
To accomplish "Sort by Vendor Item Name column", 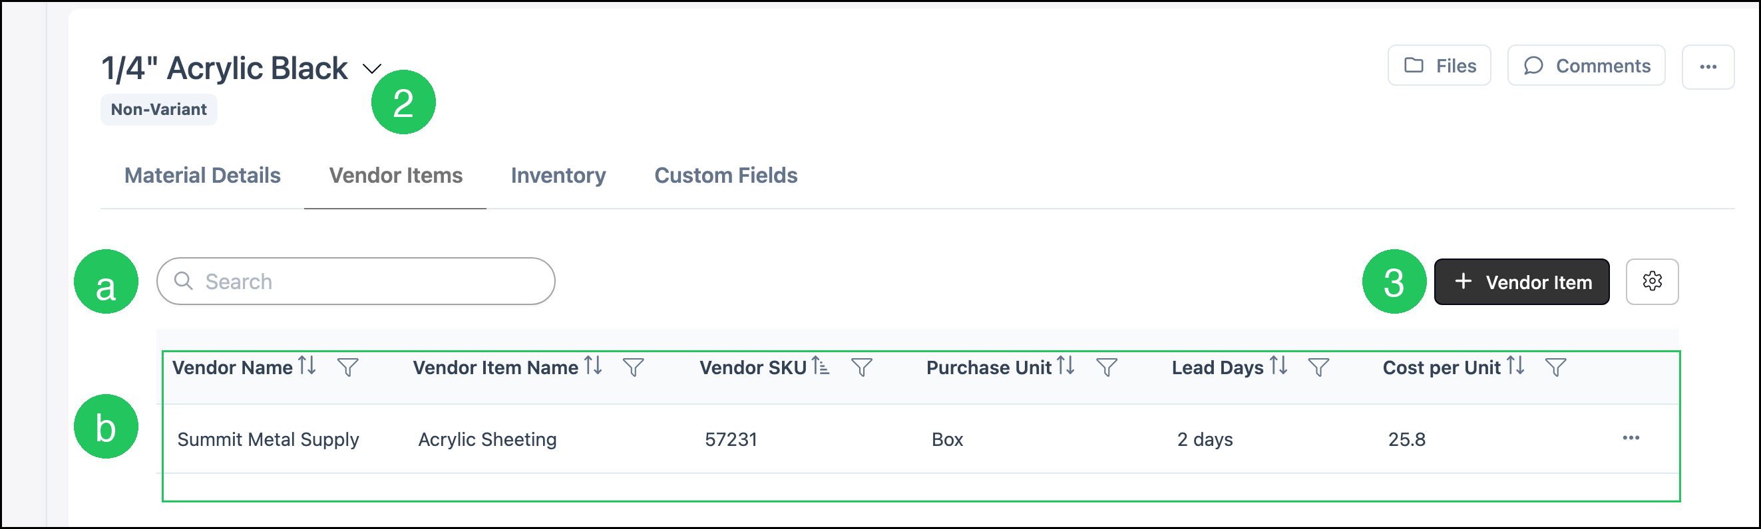I will (594, 366).
